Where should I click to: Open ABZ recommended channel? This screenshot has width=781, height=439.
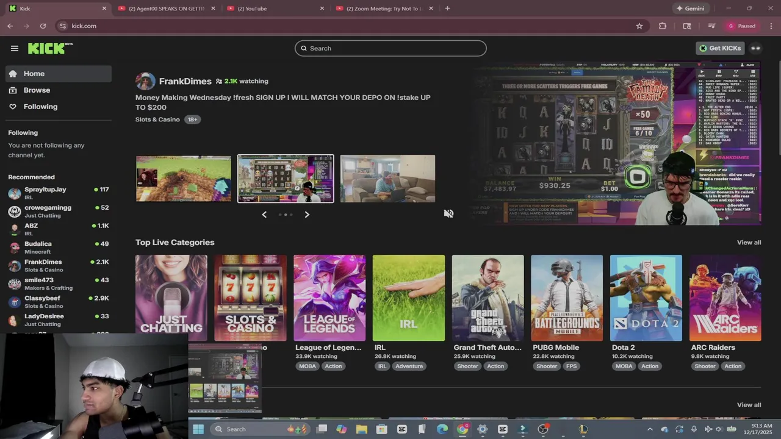click(59, 229)
